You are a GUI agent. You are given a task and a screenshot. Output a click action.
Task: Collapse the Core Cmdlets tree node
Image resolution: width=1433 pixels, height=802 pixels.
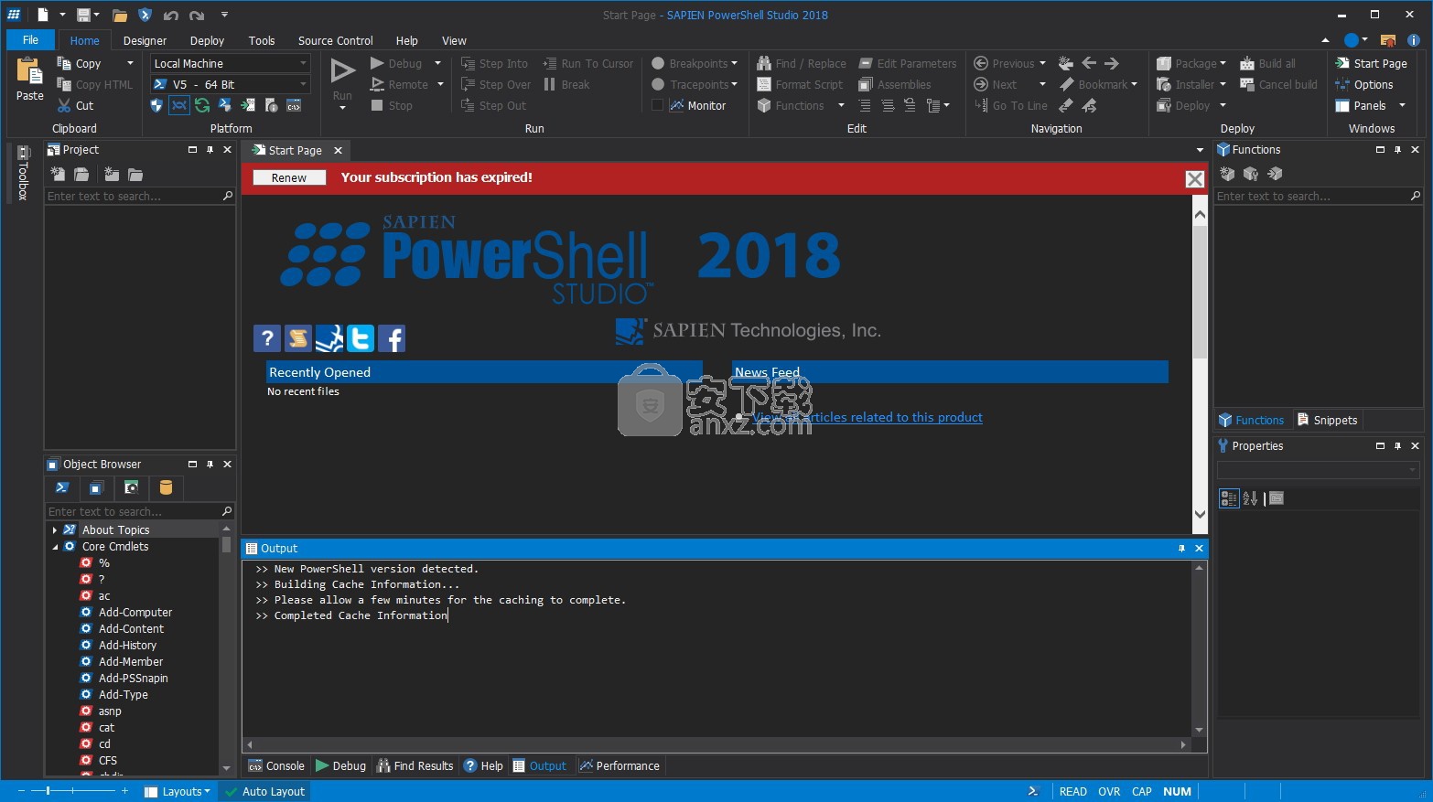(x=55, y=547)
